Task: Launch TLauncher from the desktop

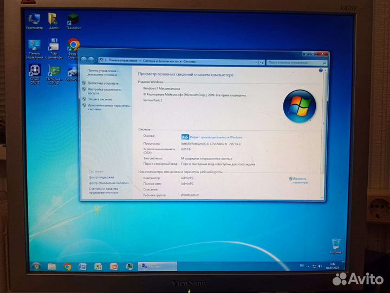Action: point(73,22)
